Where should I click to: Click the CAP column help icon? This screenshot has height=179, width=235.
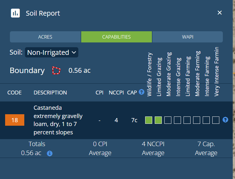coord(142,93)
